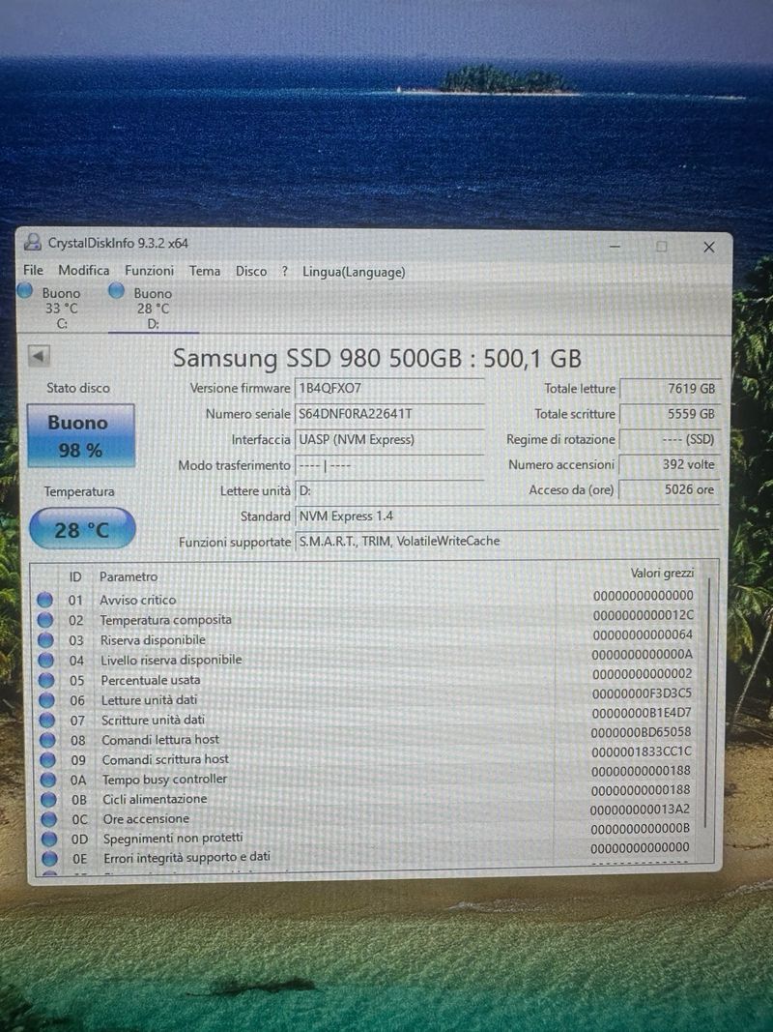Click the Standard field NVM Express 1.4
Screen dimensions: 773x1032
pos(506,516)
